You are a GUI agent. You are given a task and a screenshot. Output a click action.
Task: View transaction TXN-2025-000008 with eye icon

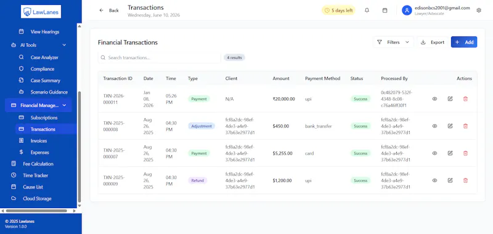pyautogui.click(x=434, y=126)
